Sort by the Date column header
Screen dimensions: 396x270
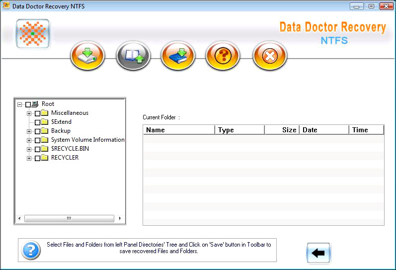pos(324,130)
